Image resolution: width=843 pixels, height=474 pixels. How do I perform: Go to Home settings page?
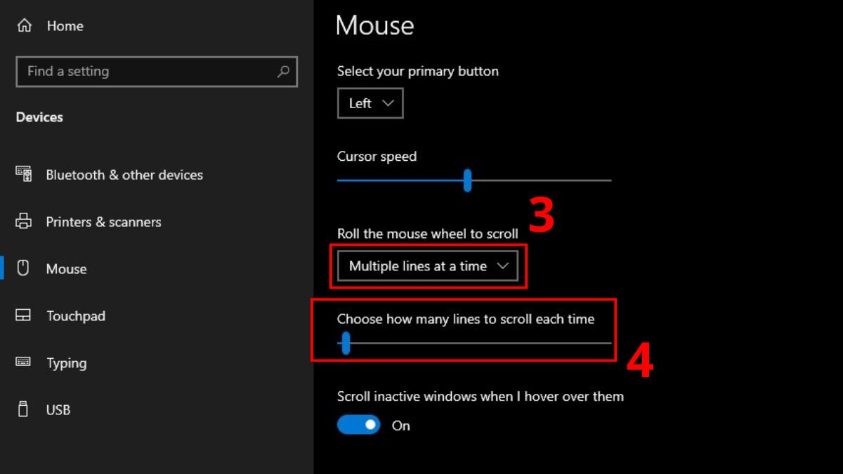pyautogui.click(x=65, y=26)
